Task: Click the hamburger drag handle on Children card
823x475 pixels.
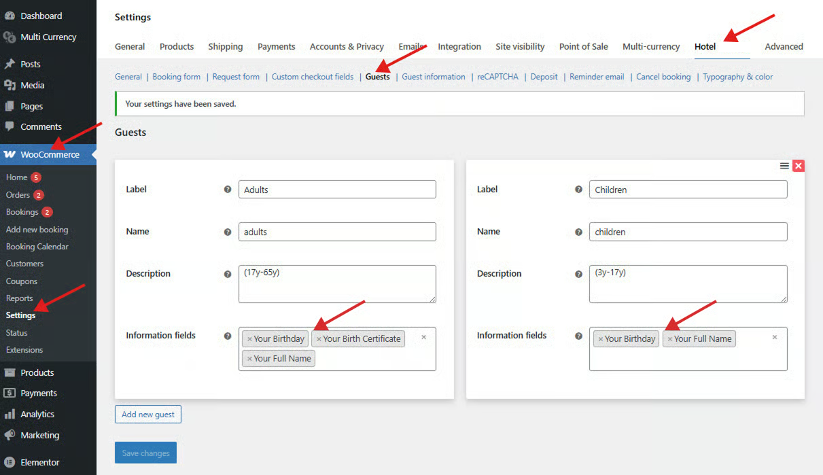Action: [x=784, y=166]
